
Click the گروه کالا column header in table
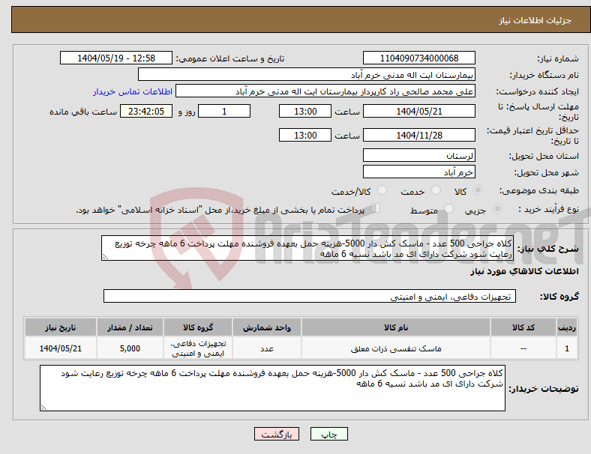coord(198,327)
